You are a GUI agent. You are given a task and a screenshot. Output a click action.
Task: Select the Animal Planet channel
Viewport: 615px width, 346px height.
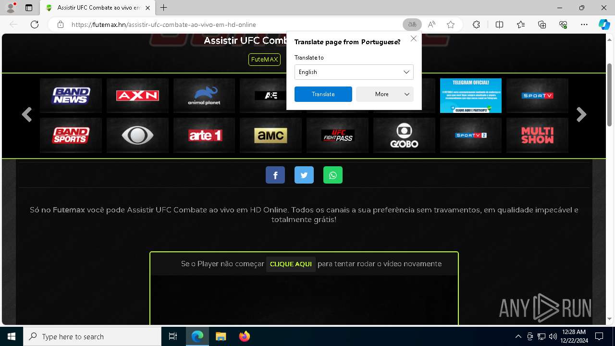(x=204, y=96)
